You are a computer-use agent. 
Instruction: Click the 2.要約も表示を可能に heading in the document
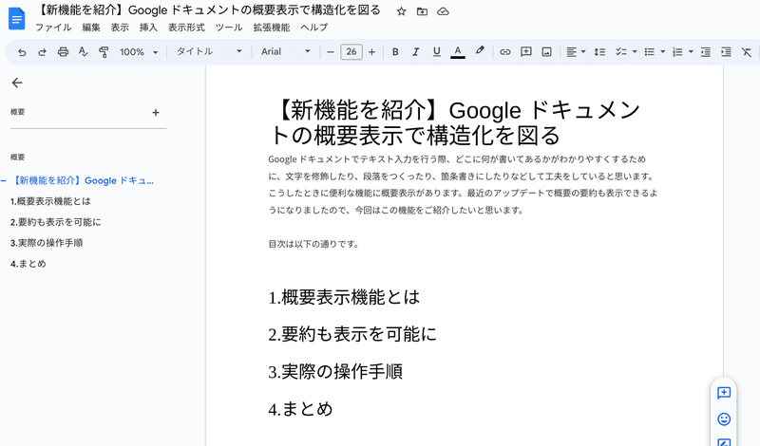pos(352,334)
